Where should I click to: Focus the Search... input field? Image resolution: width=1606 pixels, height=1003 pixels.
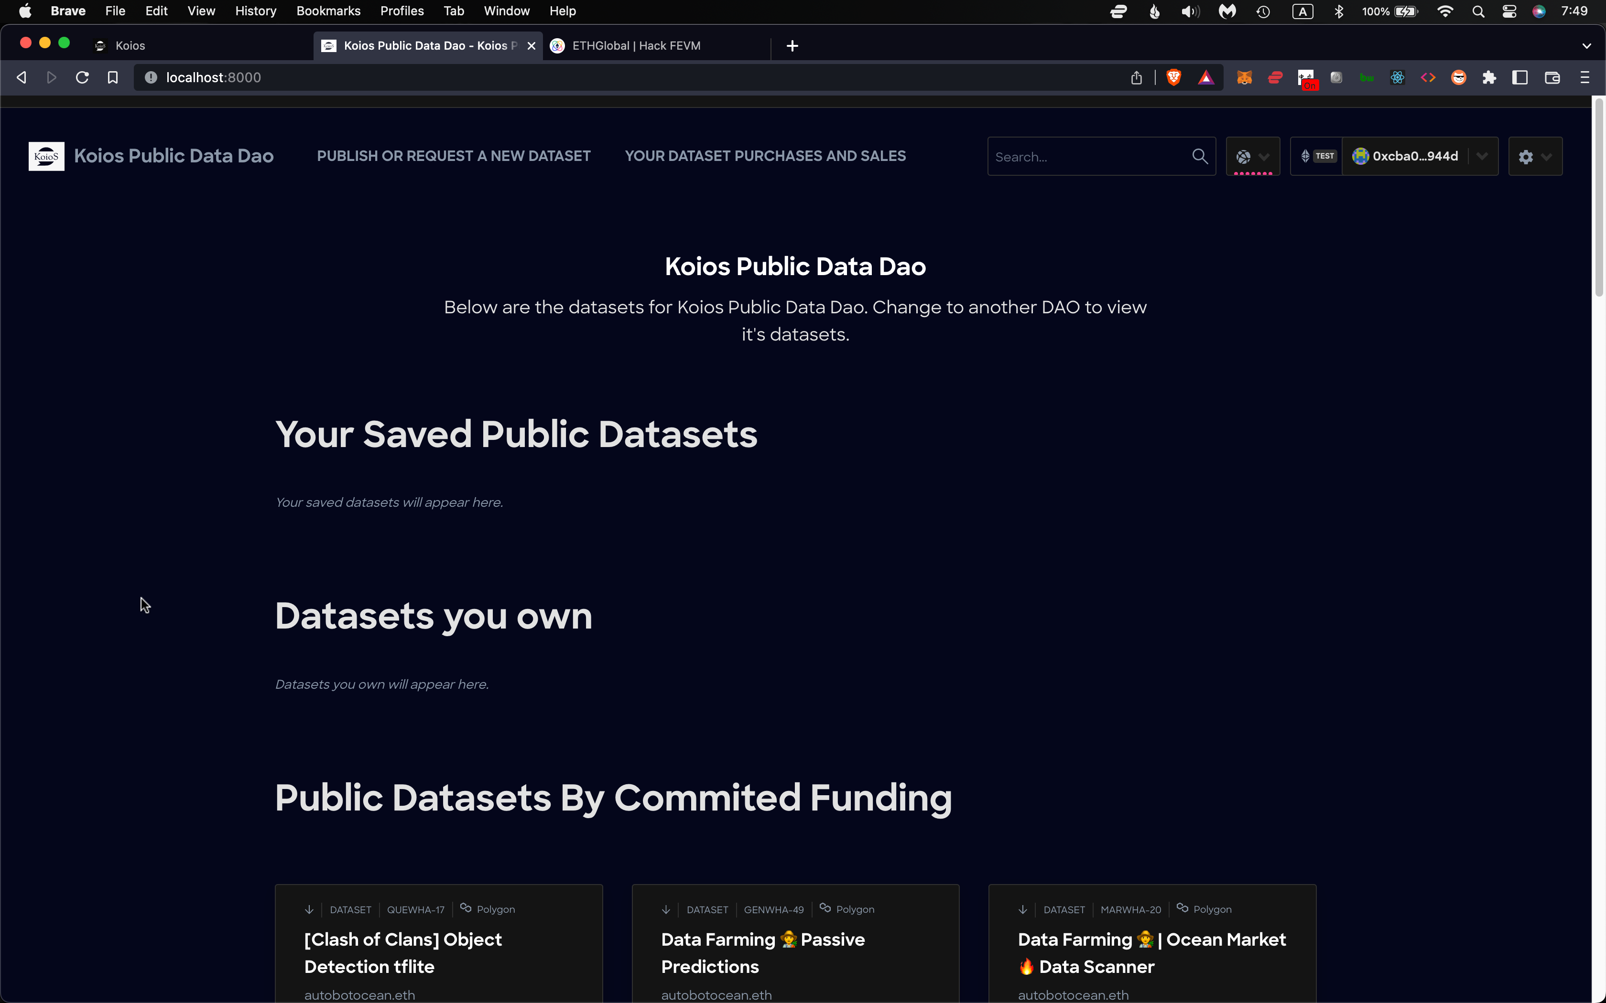click(x=1092, y=157)
